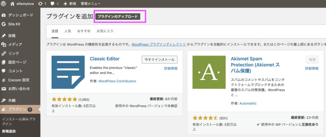The width and height of the screenshot is (326, 137).
Task: Open 外観 menu label
Action: click(12, 100)
